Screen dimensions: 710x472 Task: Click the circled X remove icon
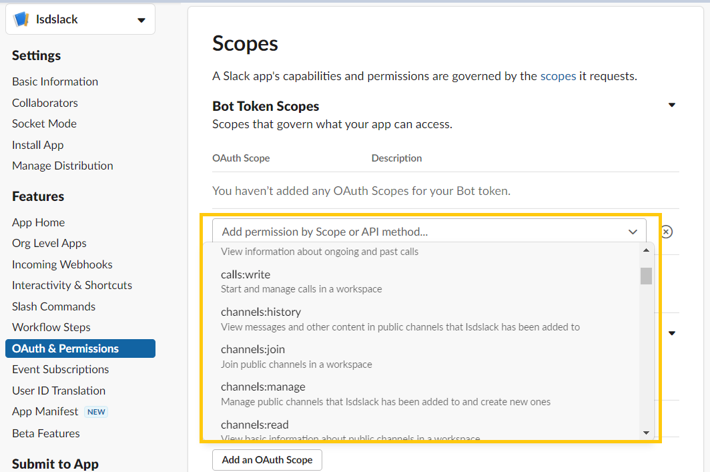coord(666,232)
